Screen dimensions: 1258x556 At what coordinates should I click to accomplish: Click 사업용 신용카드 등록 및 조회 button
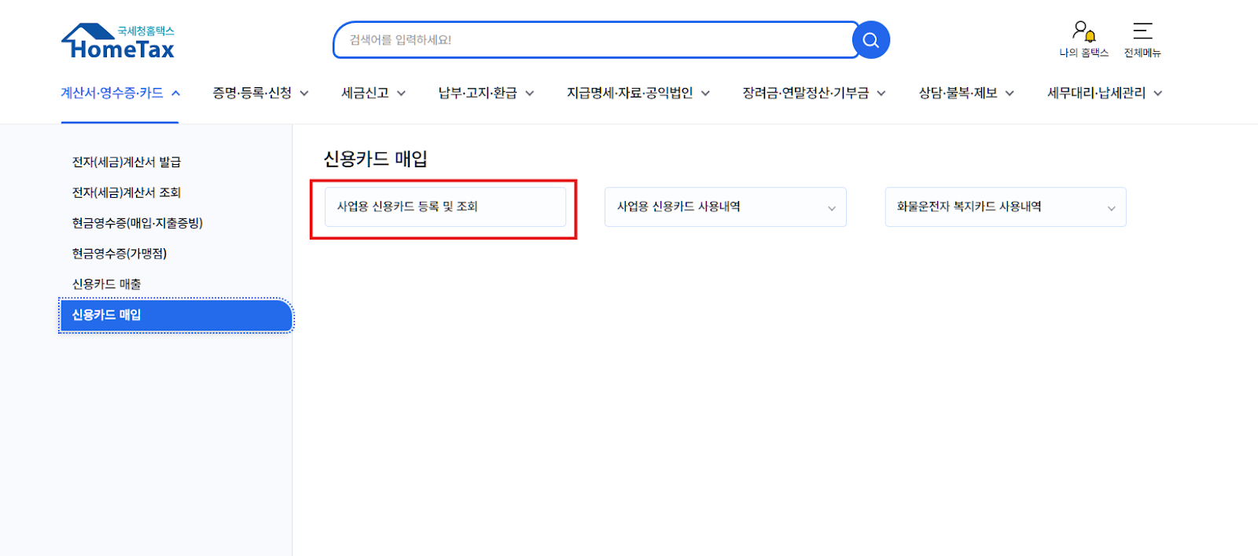point(445,207)
